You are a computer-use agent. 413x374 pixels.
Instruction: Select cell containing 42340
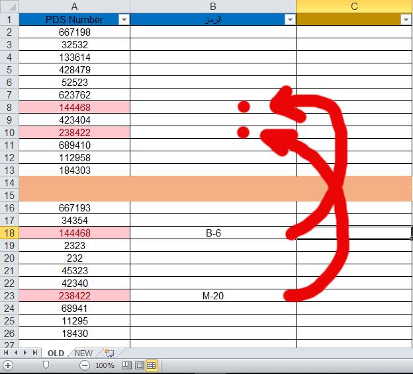point(75,283)
